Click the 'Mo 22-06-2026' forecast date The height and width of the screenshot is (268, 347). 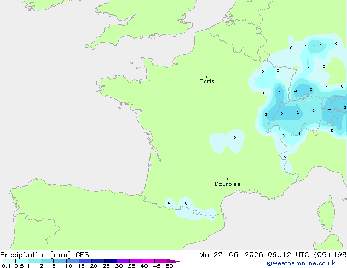[x=231, y=255]
